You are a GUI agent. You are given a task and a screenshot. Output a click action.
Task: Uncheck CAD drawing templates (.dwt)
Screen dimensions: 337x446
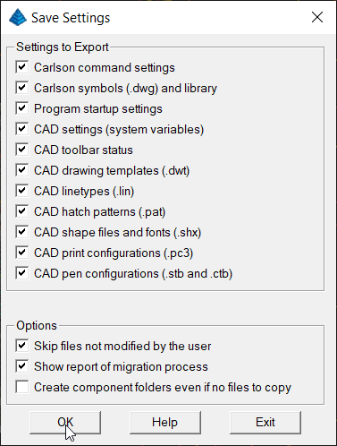click(x=22, y=170)
